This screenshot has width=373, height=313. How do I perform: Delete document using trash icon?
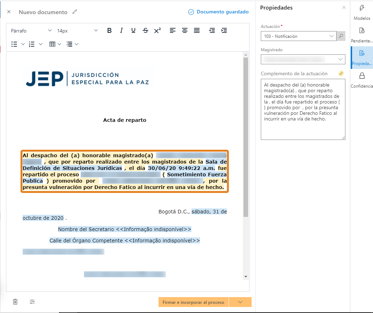click(x=15, y=302)
